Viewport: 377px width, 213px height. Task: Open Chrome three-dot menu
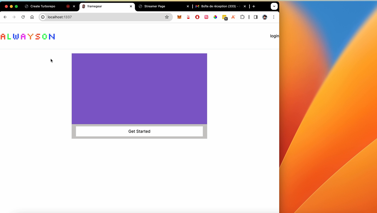coord(274,17)
